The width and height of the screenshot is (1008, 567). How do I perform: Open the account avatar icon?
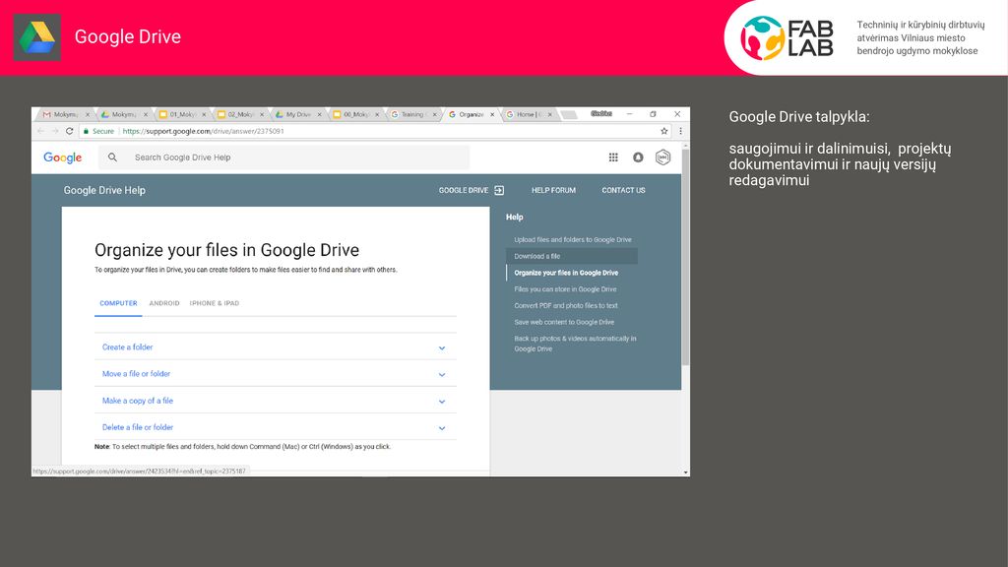pos(662,157)
